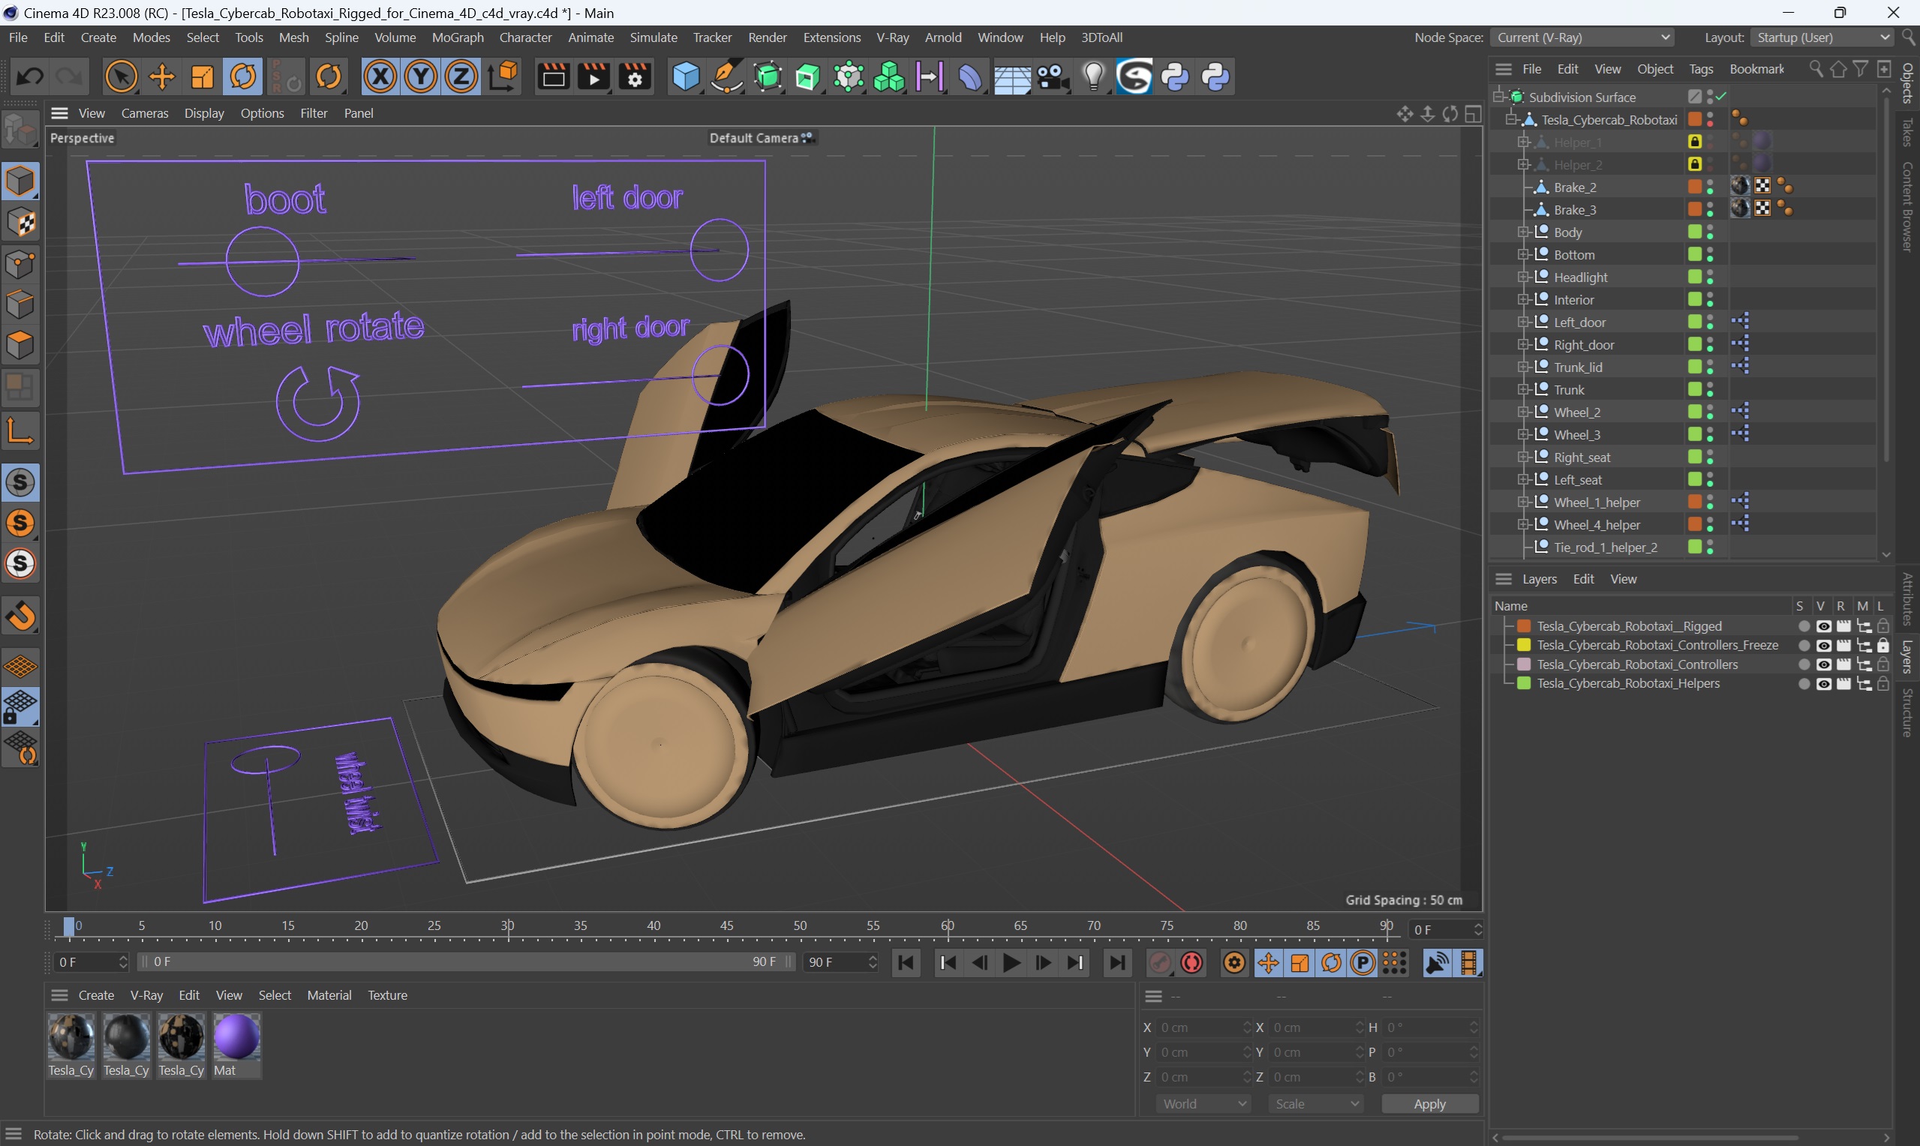The height and width of the screenshot is (1146, 1920).
Task: Toggle visibility eye of Tesla_Cybercab_Robotaxi_Helpers layer
Action: pyautogui.click(x=1823, y=683)
